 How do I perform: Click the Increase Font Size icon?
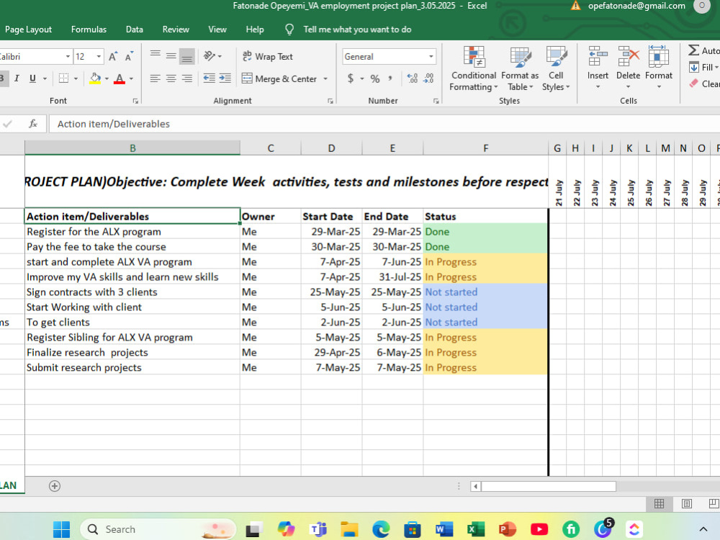pos(113,56)
